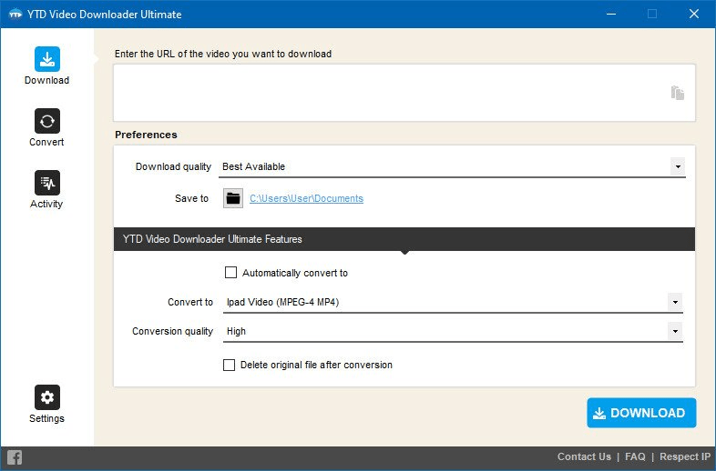Open the Convert to format dropdown
This screenshot has width=716, height=471.
pyautogui.click(x=675, y=302)
